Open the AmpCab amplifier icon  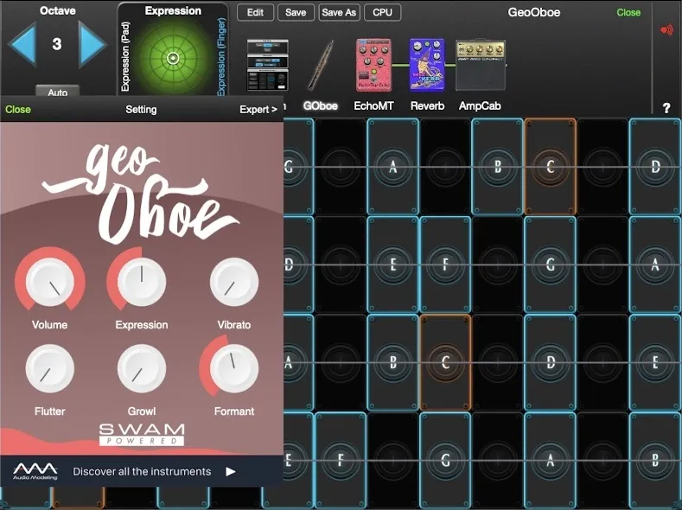[481, 65]
